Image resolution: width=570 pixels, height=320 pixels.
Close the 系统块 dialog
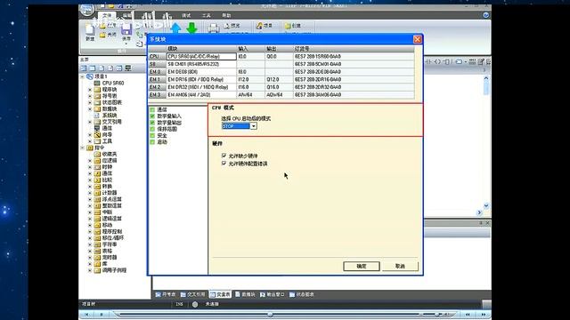click(417, 39)
